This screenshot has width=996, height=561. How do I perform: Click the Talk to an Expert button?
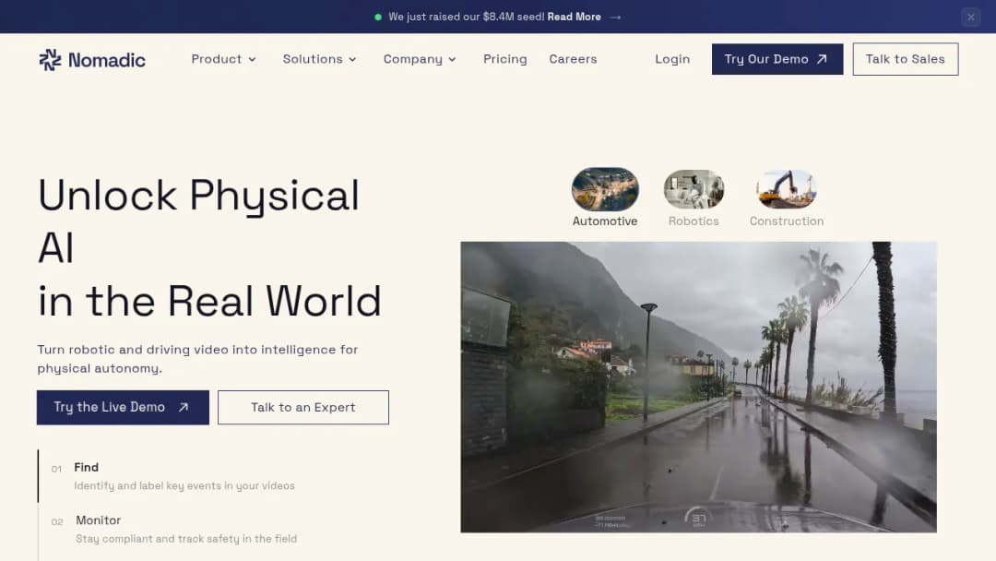[303, 407]
